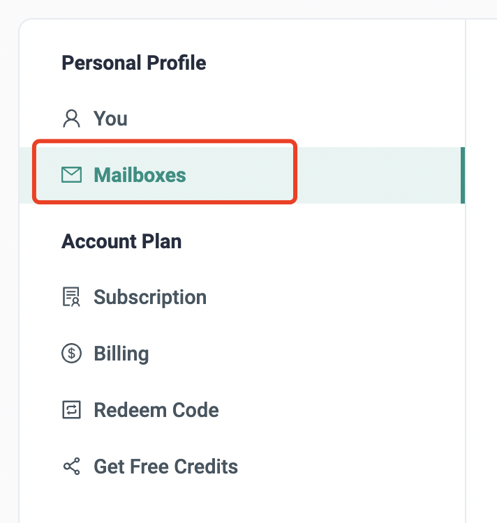497x523 pixels.
Task: Open Get Free Credits page
Action: coord(166,467)
